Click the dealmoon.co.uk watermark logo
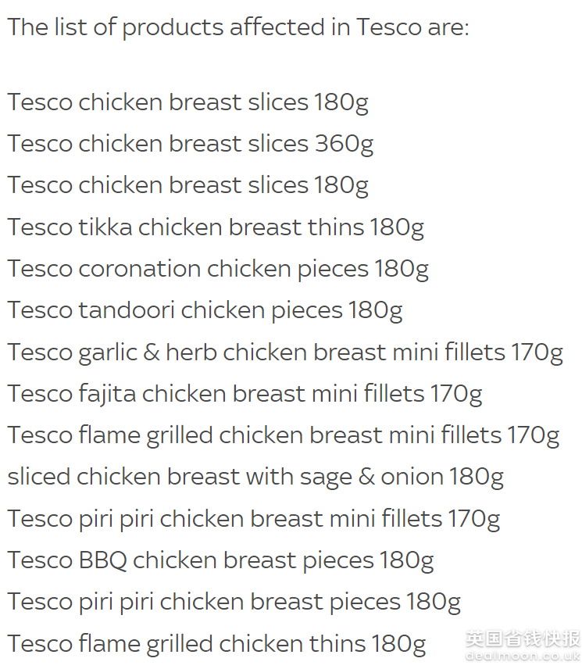The width and height of the screenshot is (582, 669). [x=523, y=645]
